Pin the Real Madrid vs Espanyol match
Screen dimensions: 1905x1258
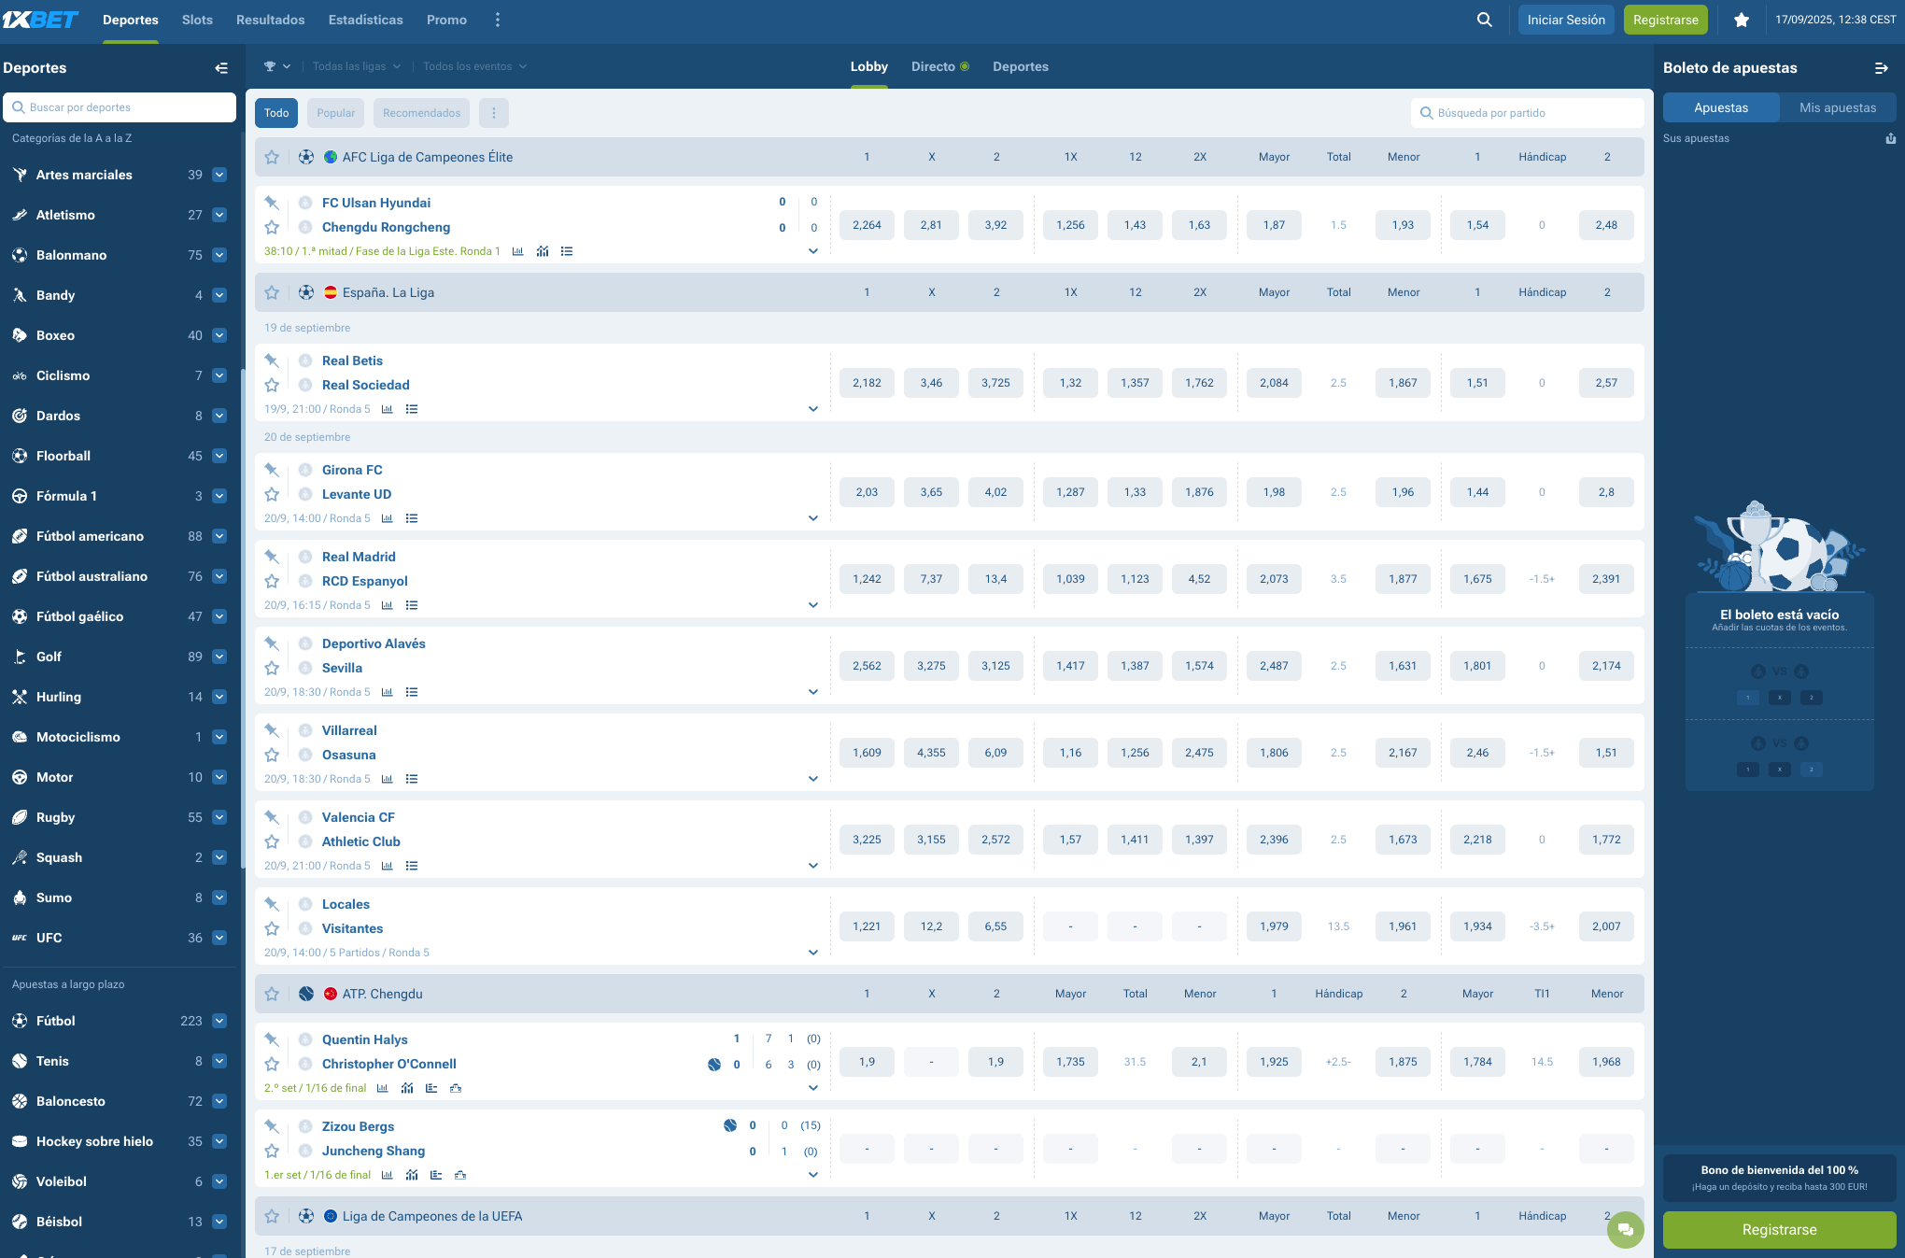272,557
